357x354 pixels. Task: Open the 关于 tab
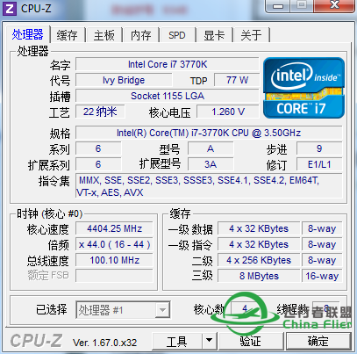pyautogui.click(x=251, y=35)
